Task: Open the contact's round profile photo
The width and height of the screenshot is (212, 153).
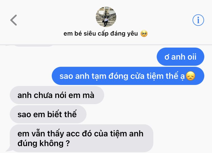Action: tap(106, 17)
